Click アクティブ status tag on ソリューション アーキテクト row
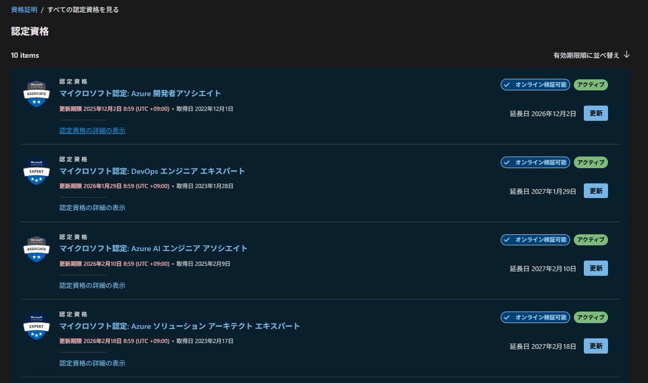Viewport: 648px width, 383px height. [591, 317]
